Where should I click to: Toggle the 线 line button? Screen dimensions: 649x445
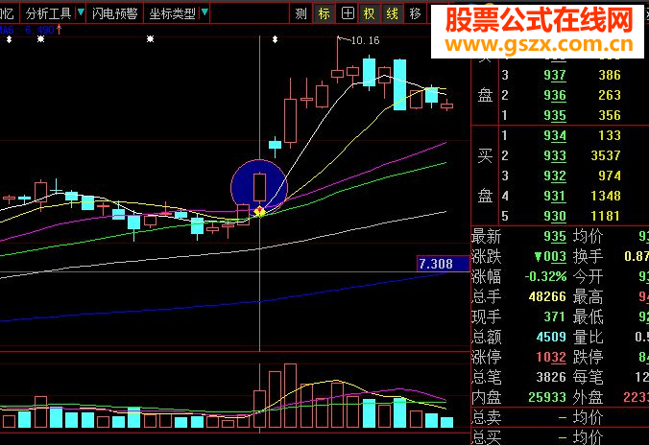click(392, 13)
